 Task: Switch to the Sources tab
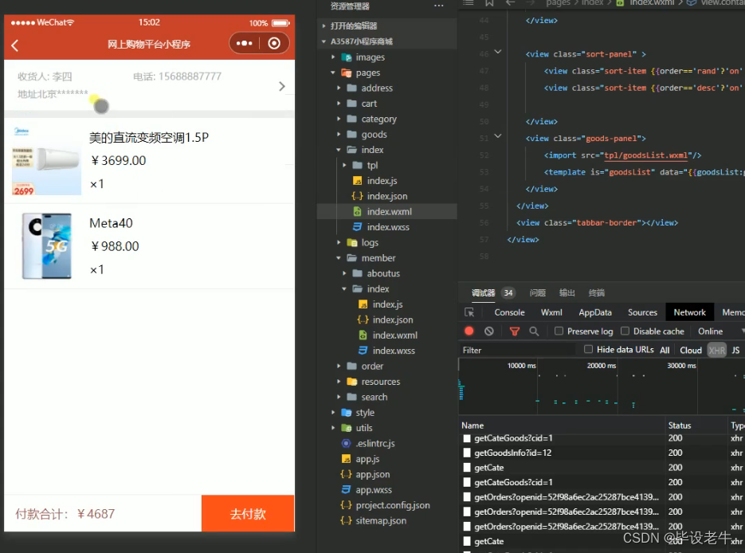[x=642, y=312]
